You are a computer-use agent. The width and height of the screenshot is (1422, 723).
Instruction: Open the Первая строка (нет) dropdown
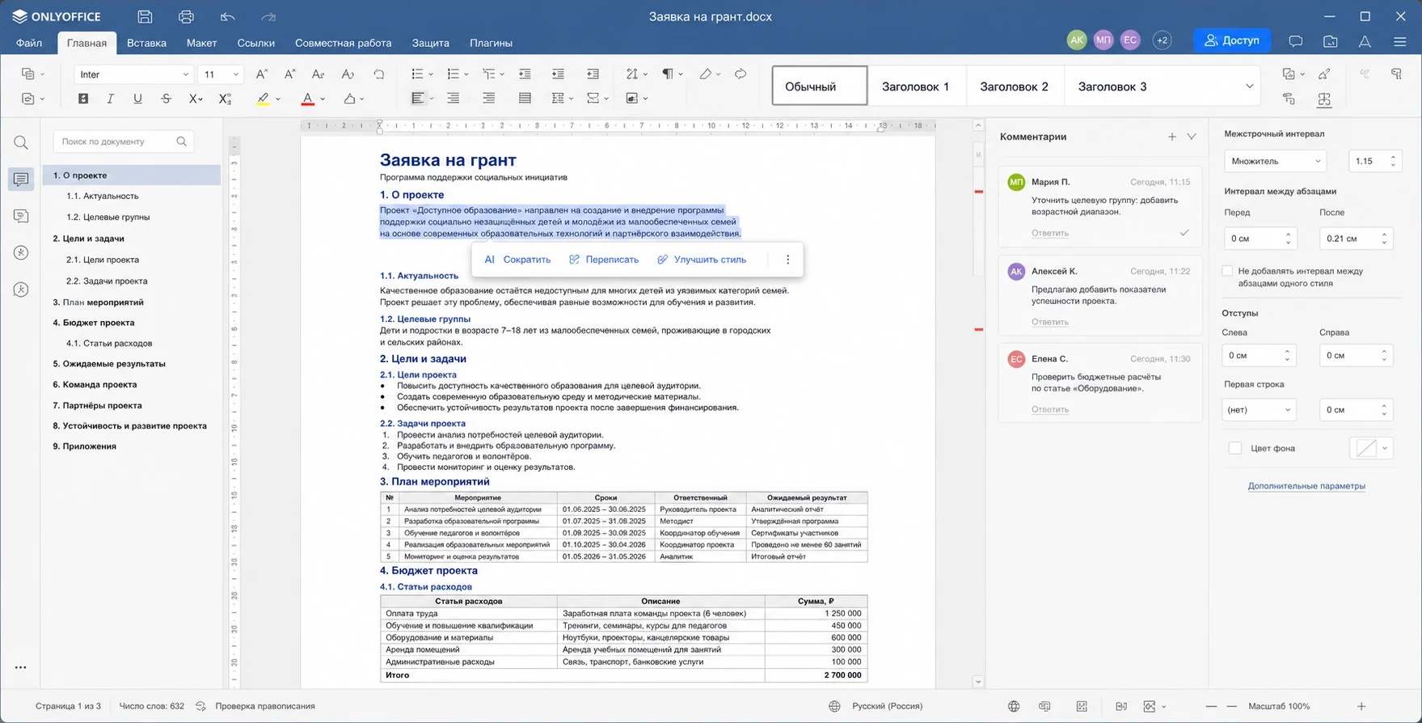coord(1259,410)
